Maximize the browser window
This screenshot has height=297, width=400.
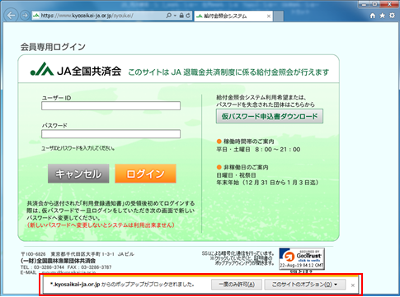tap(375, 4)
